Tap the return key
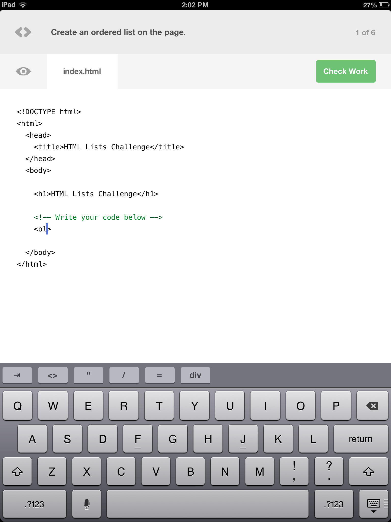The height and width of the screenshot is (522, 391). pyautogui.click(x=361, y=439)
